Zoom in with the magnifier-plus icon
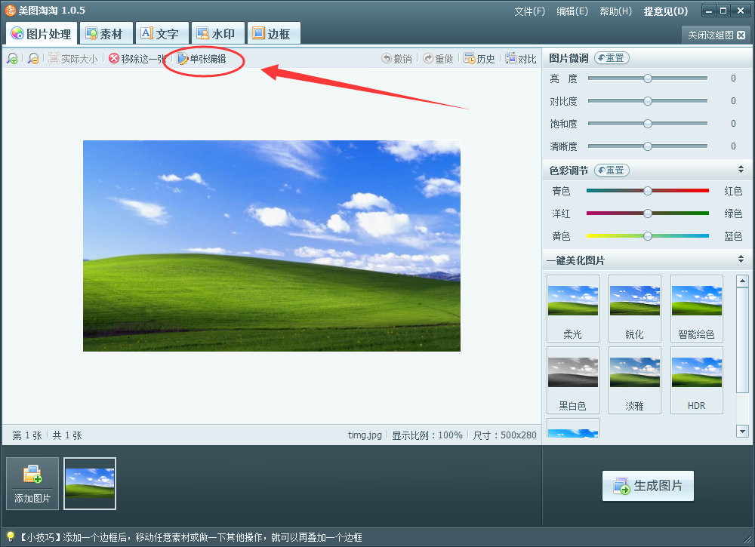 [12, 57]
